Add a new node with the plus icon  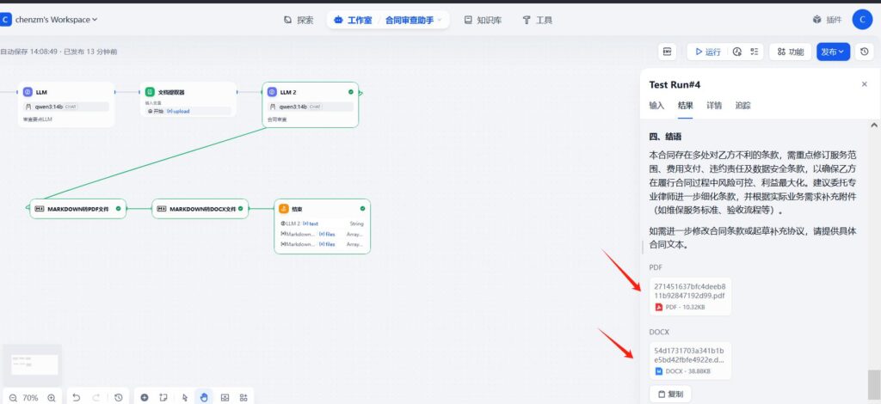click(144, 398)
